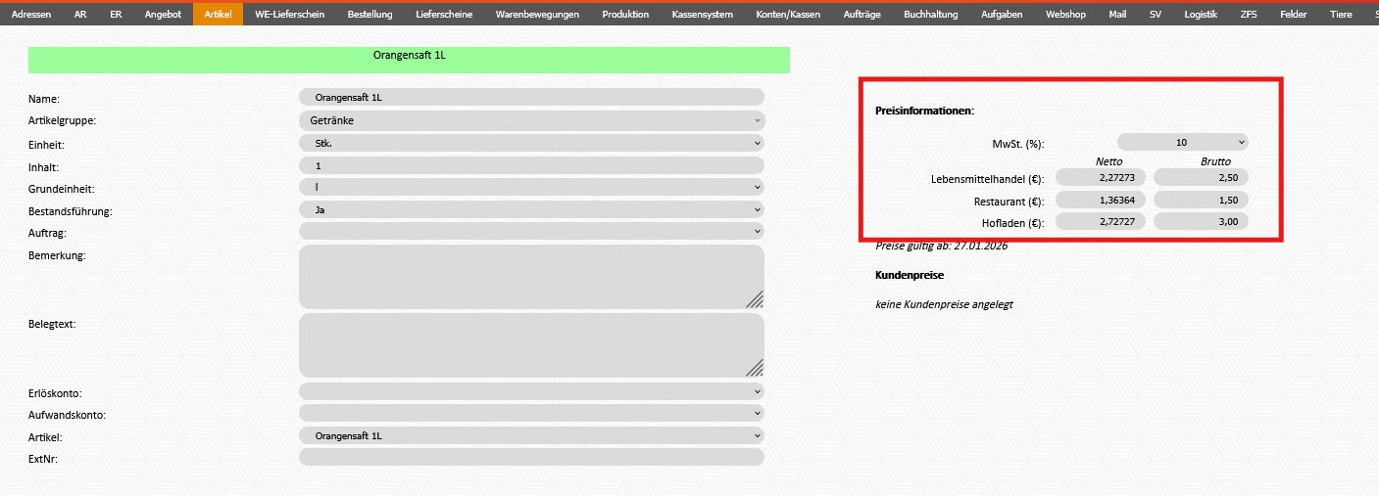This screenshot has height=496, width=1379.
Task: Open the Grundeinheit dropdown
Action: click(x=531, y=187)
